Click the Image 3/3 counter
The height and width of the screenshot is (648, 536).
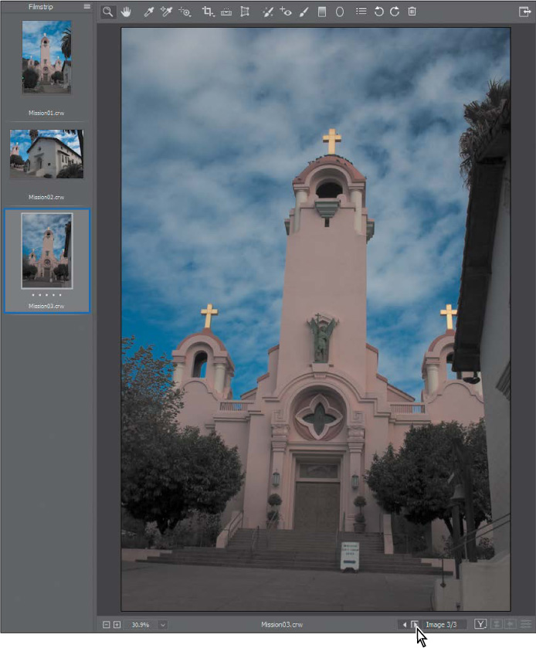(441, 625)
